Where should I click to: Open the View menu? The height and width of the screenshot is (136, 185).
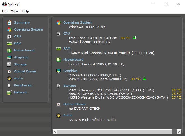click(x=14, y=11)
